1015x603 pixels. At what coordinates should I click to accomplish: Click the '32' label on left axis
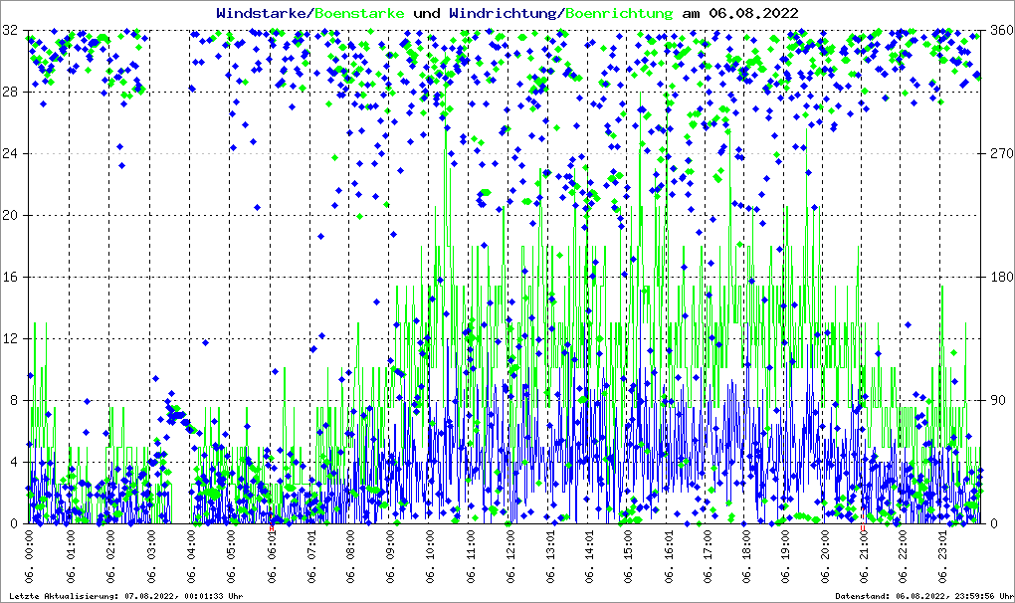(x=12, y=30)
